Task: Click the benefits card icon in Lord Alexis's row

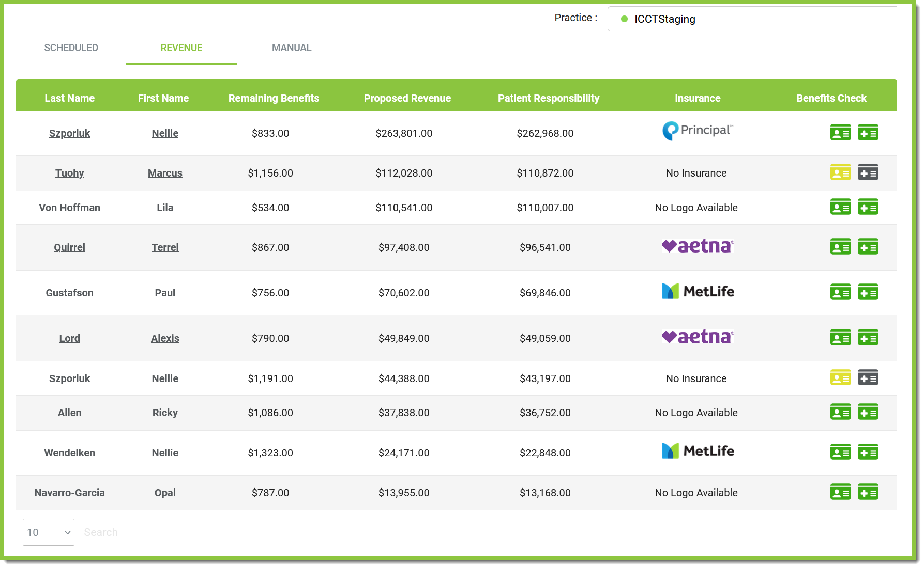Action: [x=869, y=337]
